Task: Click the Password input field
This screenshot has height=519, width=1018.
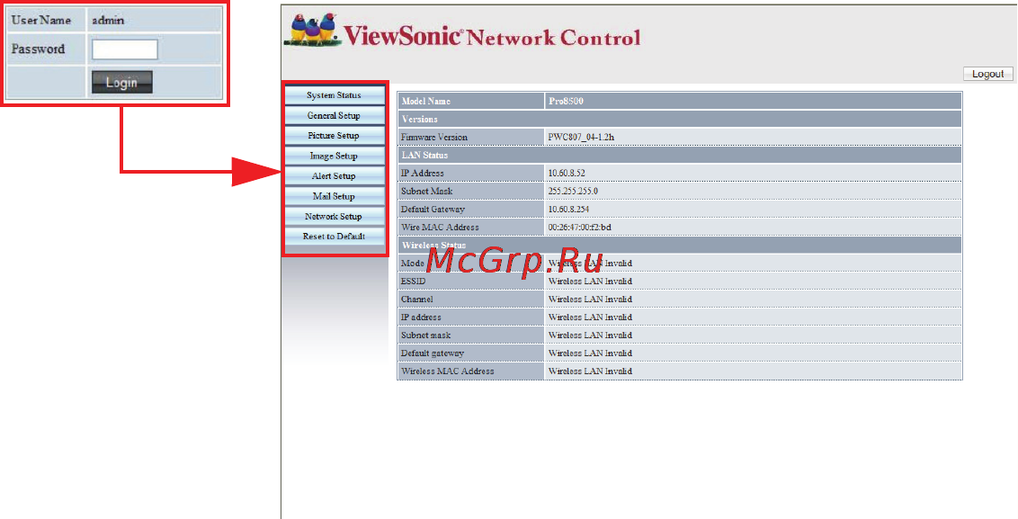Action: click(x=125, y=49)
